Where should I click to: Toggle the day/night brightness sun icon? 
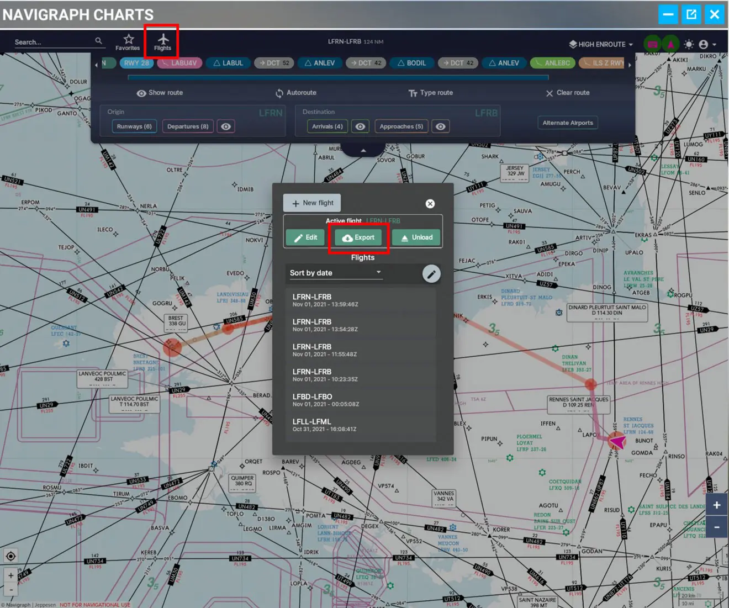(x=689, y=44)
